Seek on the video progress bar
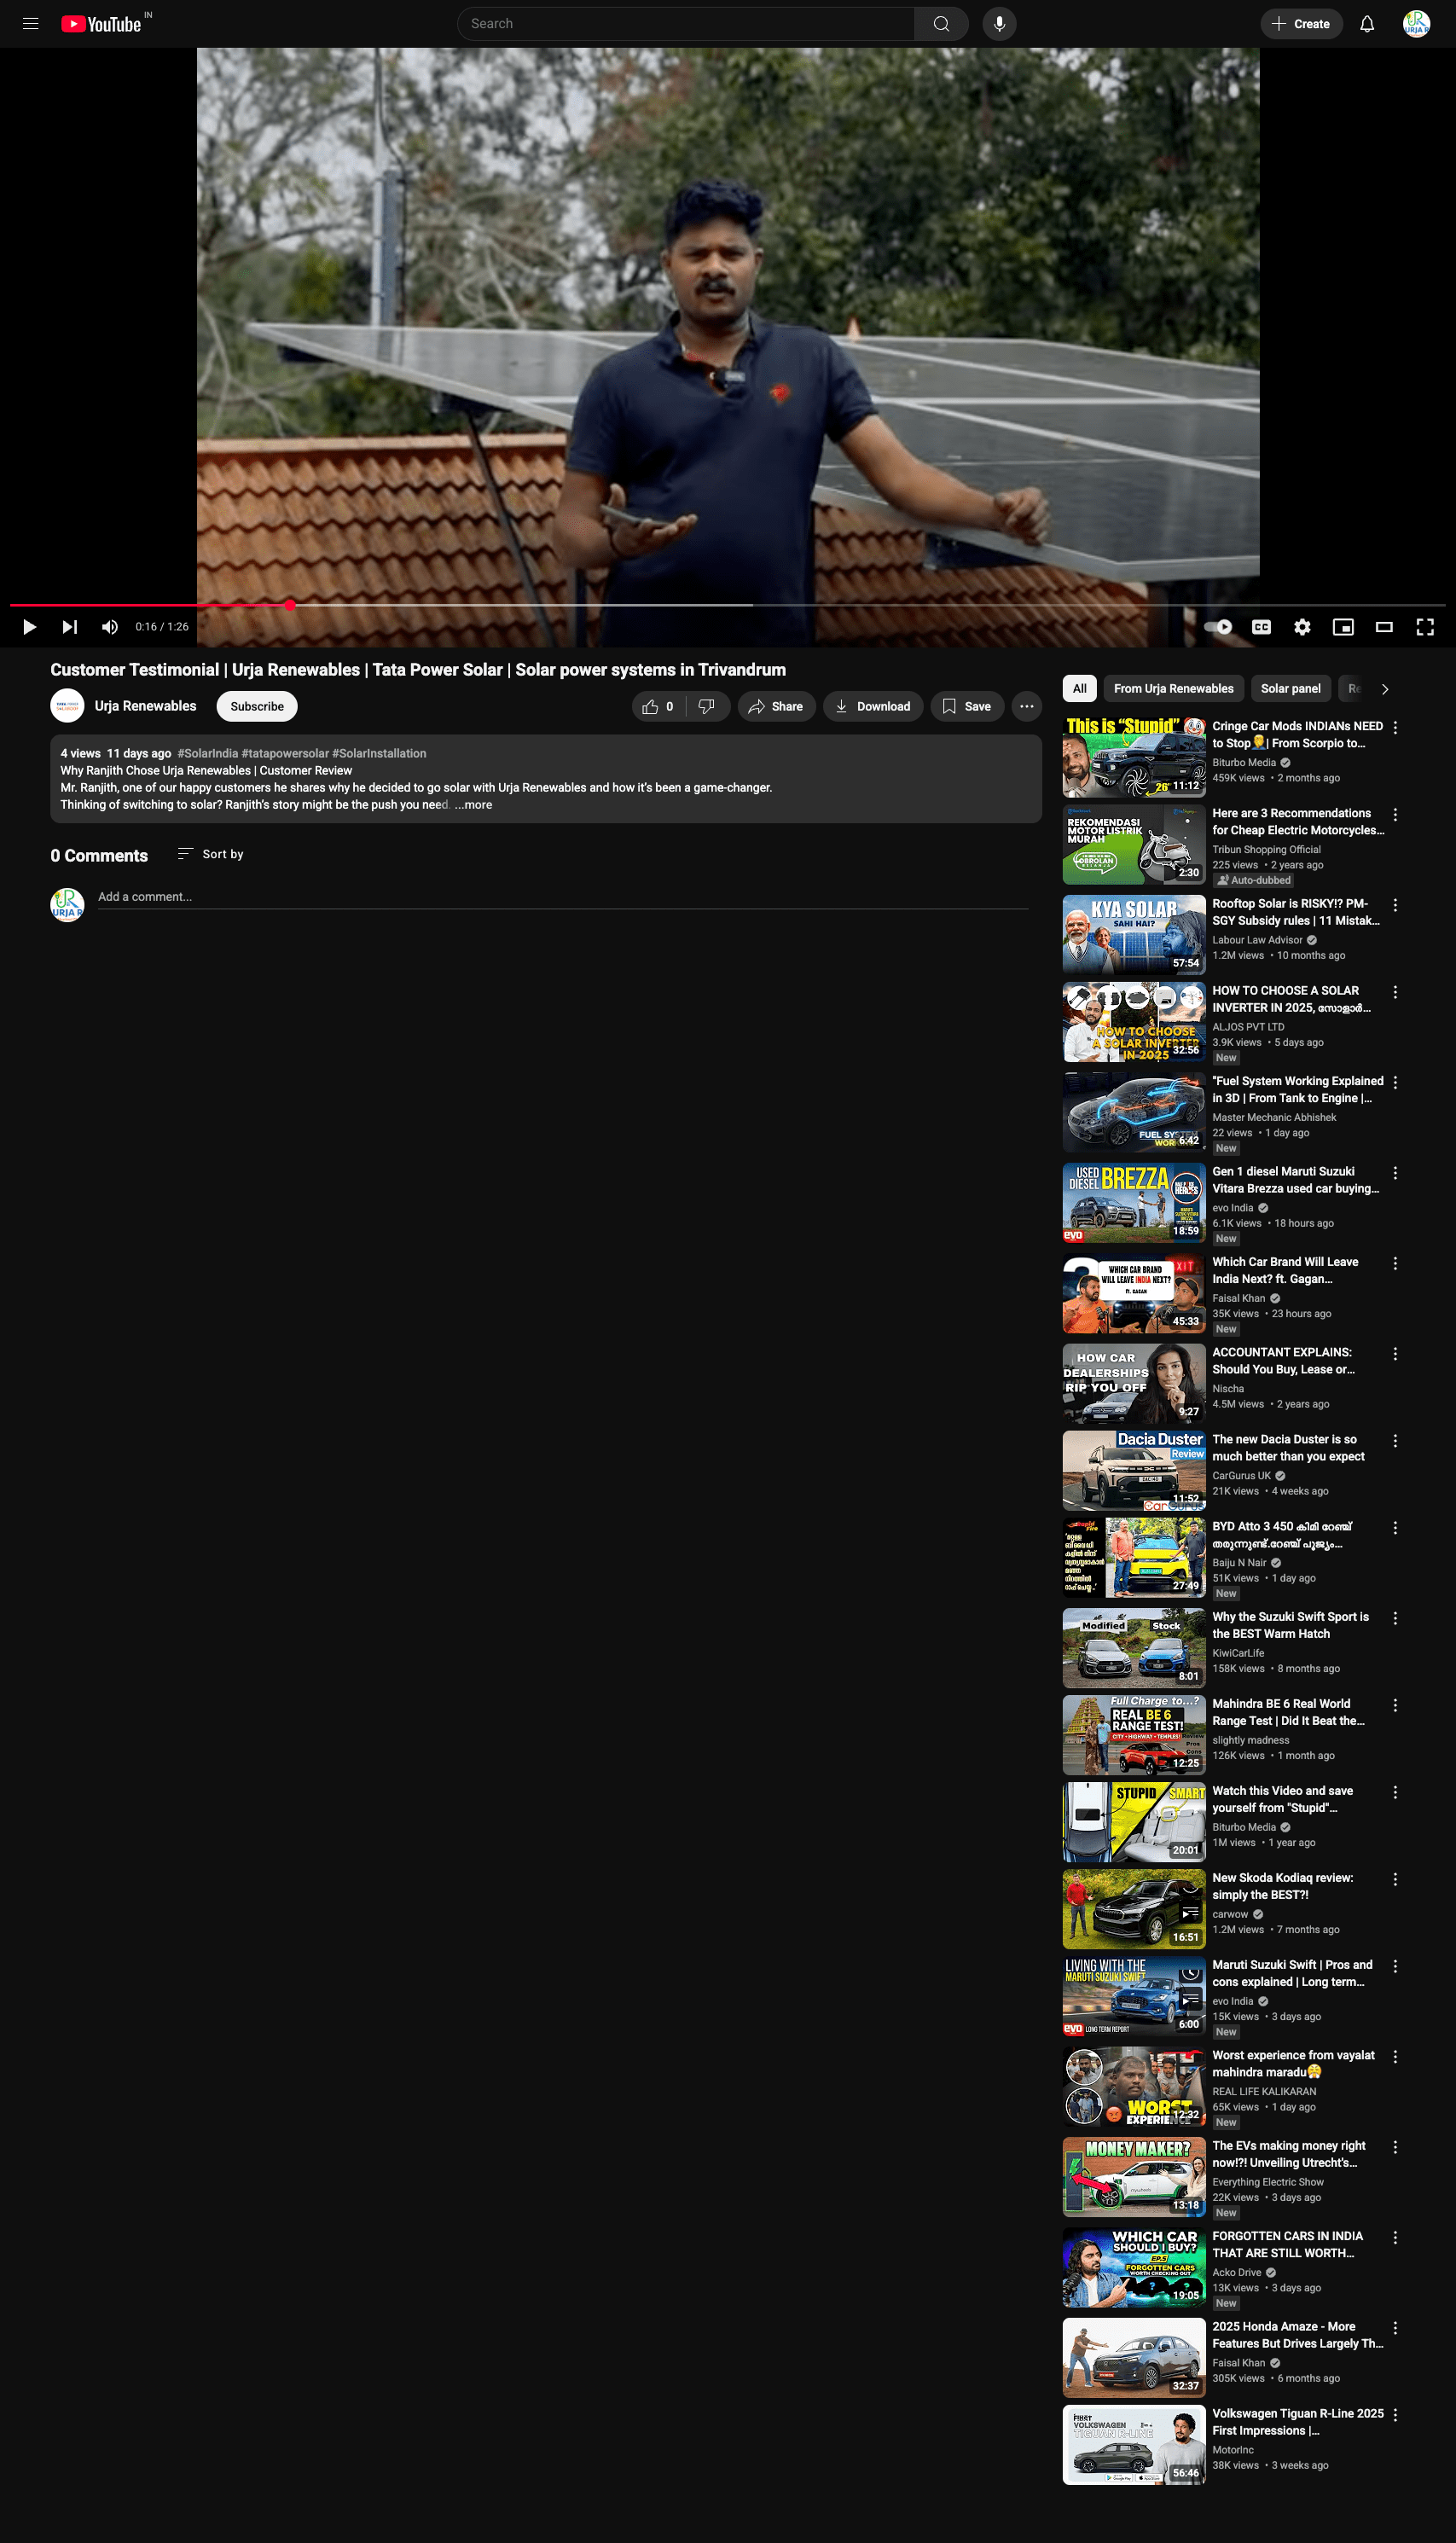 click(727, 605)
